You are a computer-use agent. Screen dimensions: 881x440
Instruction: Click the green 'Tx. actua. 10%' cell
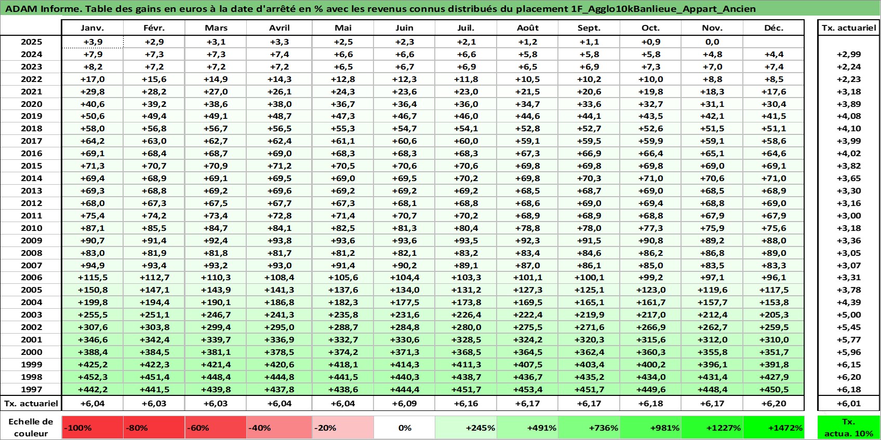point(849,428)
